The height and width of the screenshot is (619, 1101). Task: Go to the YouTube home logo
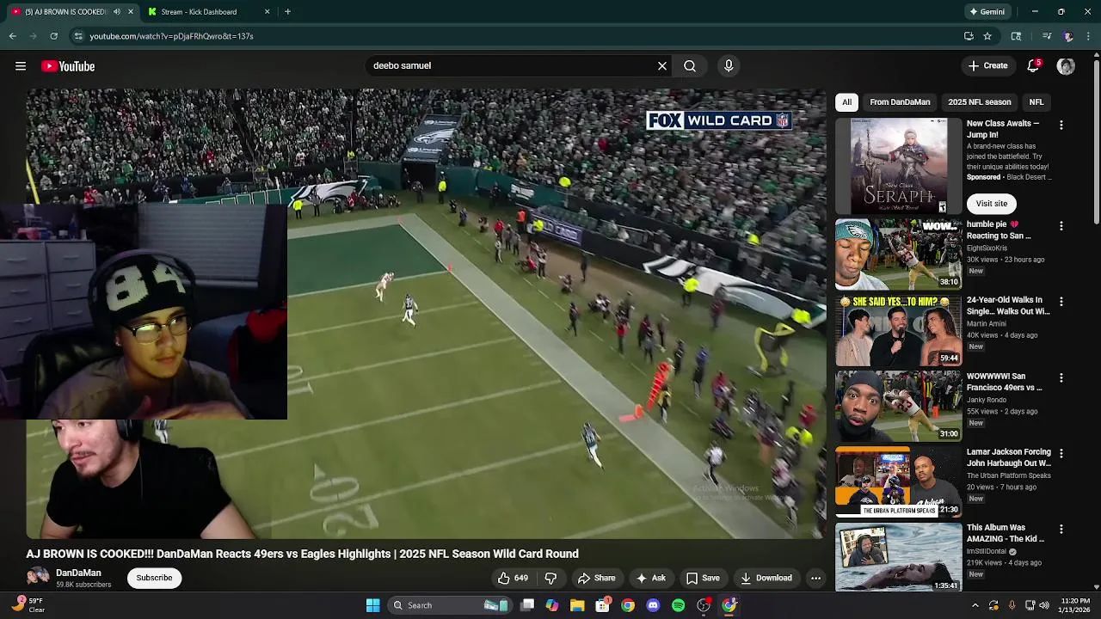[x=68, y=66]
